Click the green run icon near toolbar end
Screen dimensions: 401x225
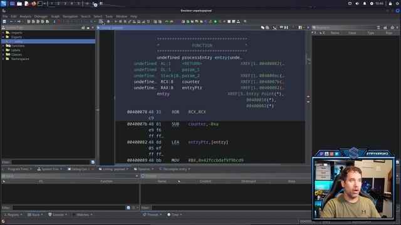tap(216, 22)
